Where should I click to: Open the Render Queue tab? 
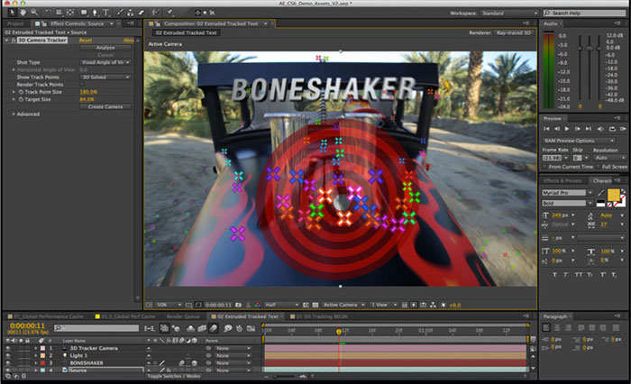point(183,316)
